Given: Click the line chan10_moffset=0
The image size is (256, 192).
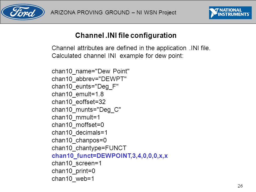Looking at the screenshot, I should coord(78,125).
